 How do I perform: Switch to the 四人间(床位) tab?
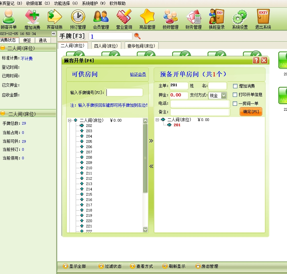105,46
